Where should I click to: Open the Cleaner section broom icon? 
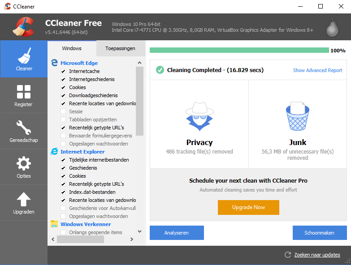[24, 56]
